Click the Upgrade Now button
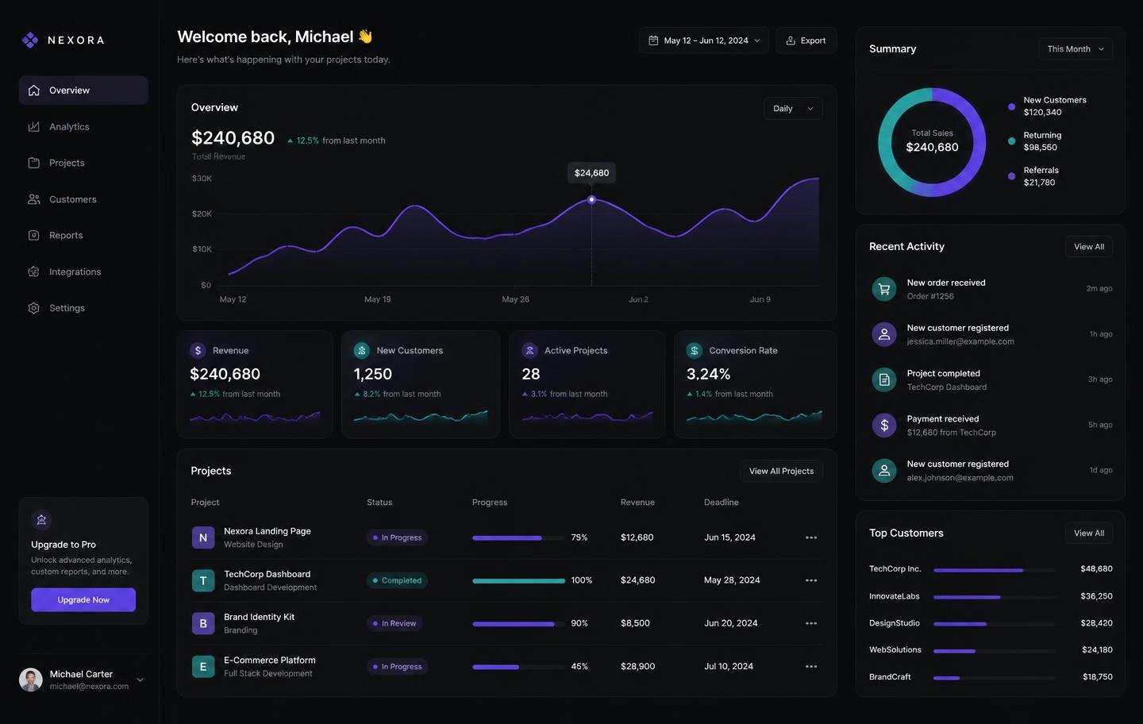The image size is (1143, 724). 83,600
